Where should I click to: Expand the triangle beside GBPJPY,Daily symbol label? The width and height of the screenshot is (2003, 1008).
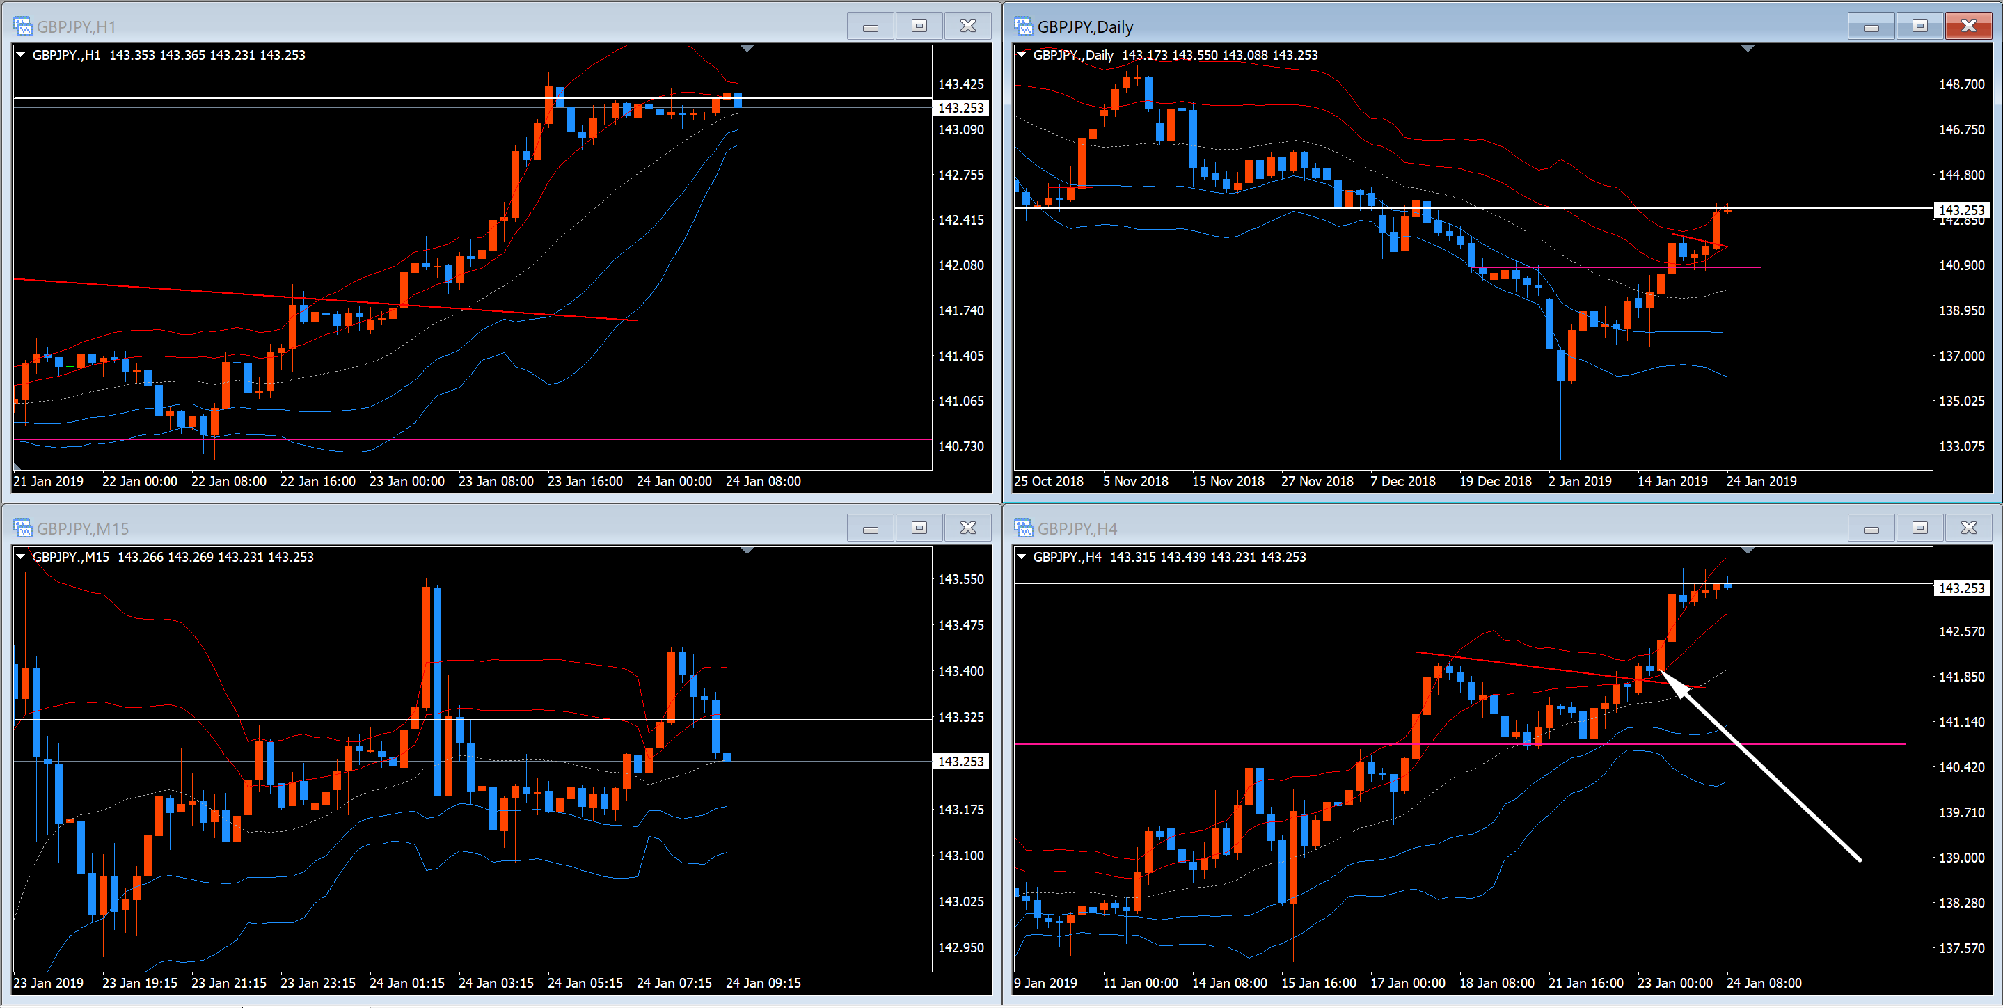click(x=1022, y=55)
